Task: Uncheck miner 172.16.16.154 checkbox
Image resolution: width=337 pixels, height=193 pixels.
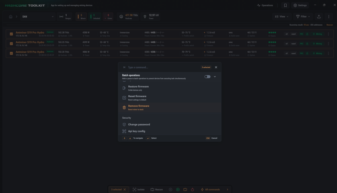Action: tap(12, 53)
